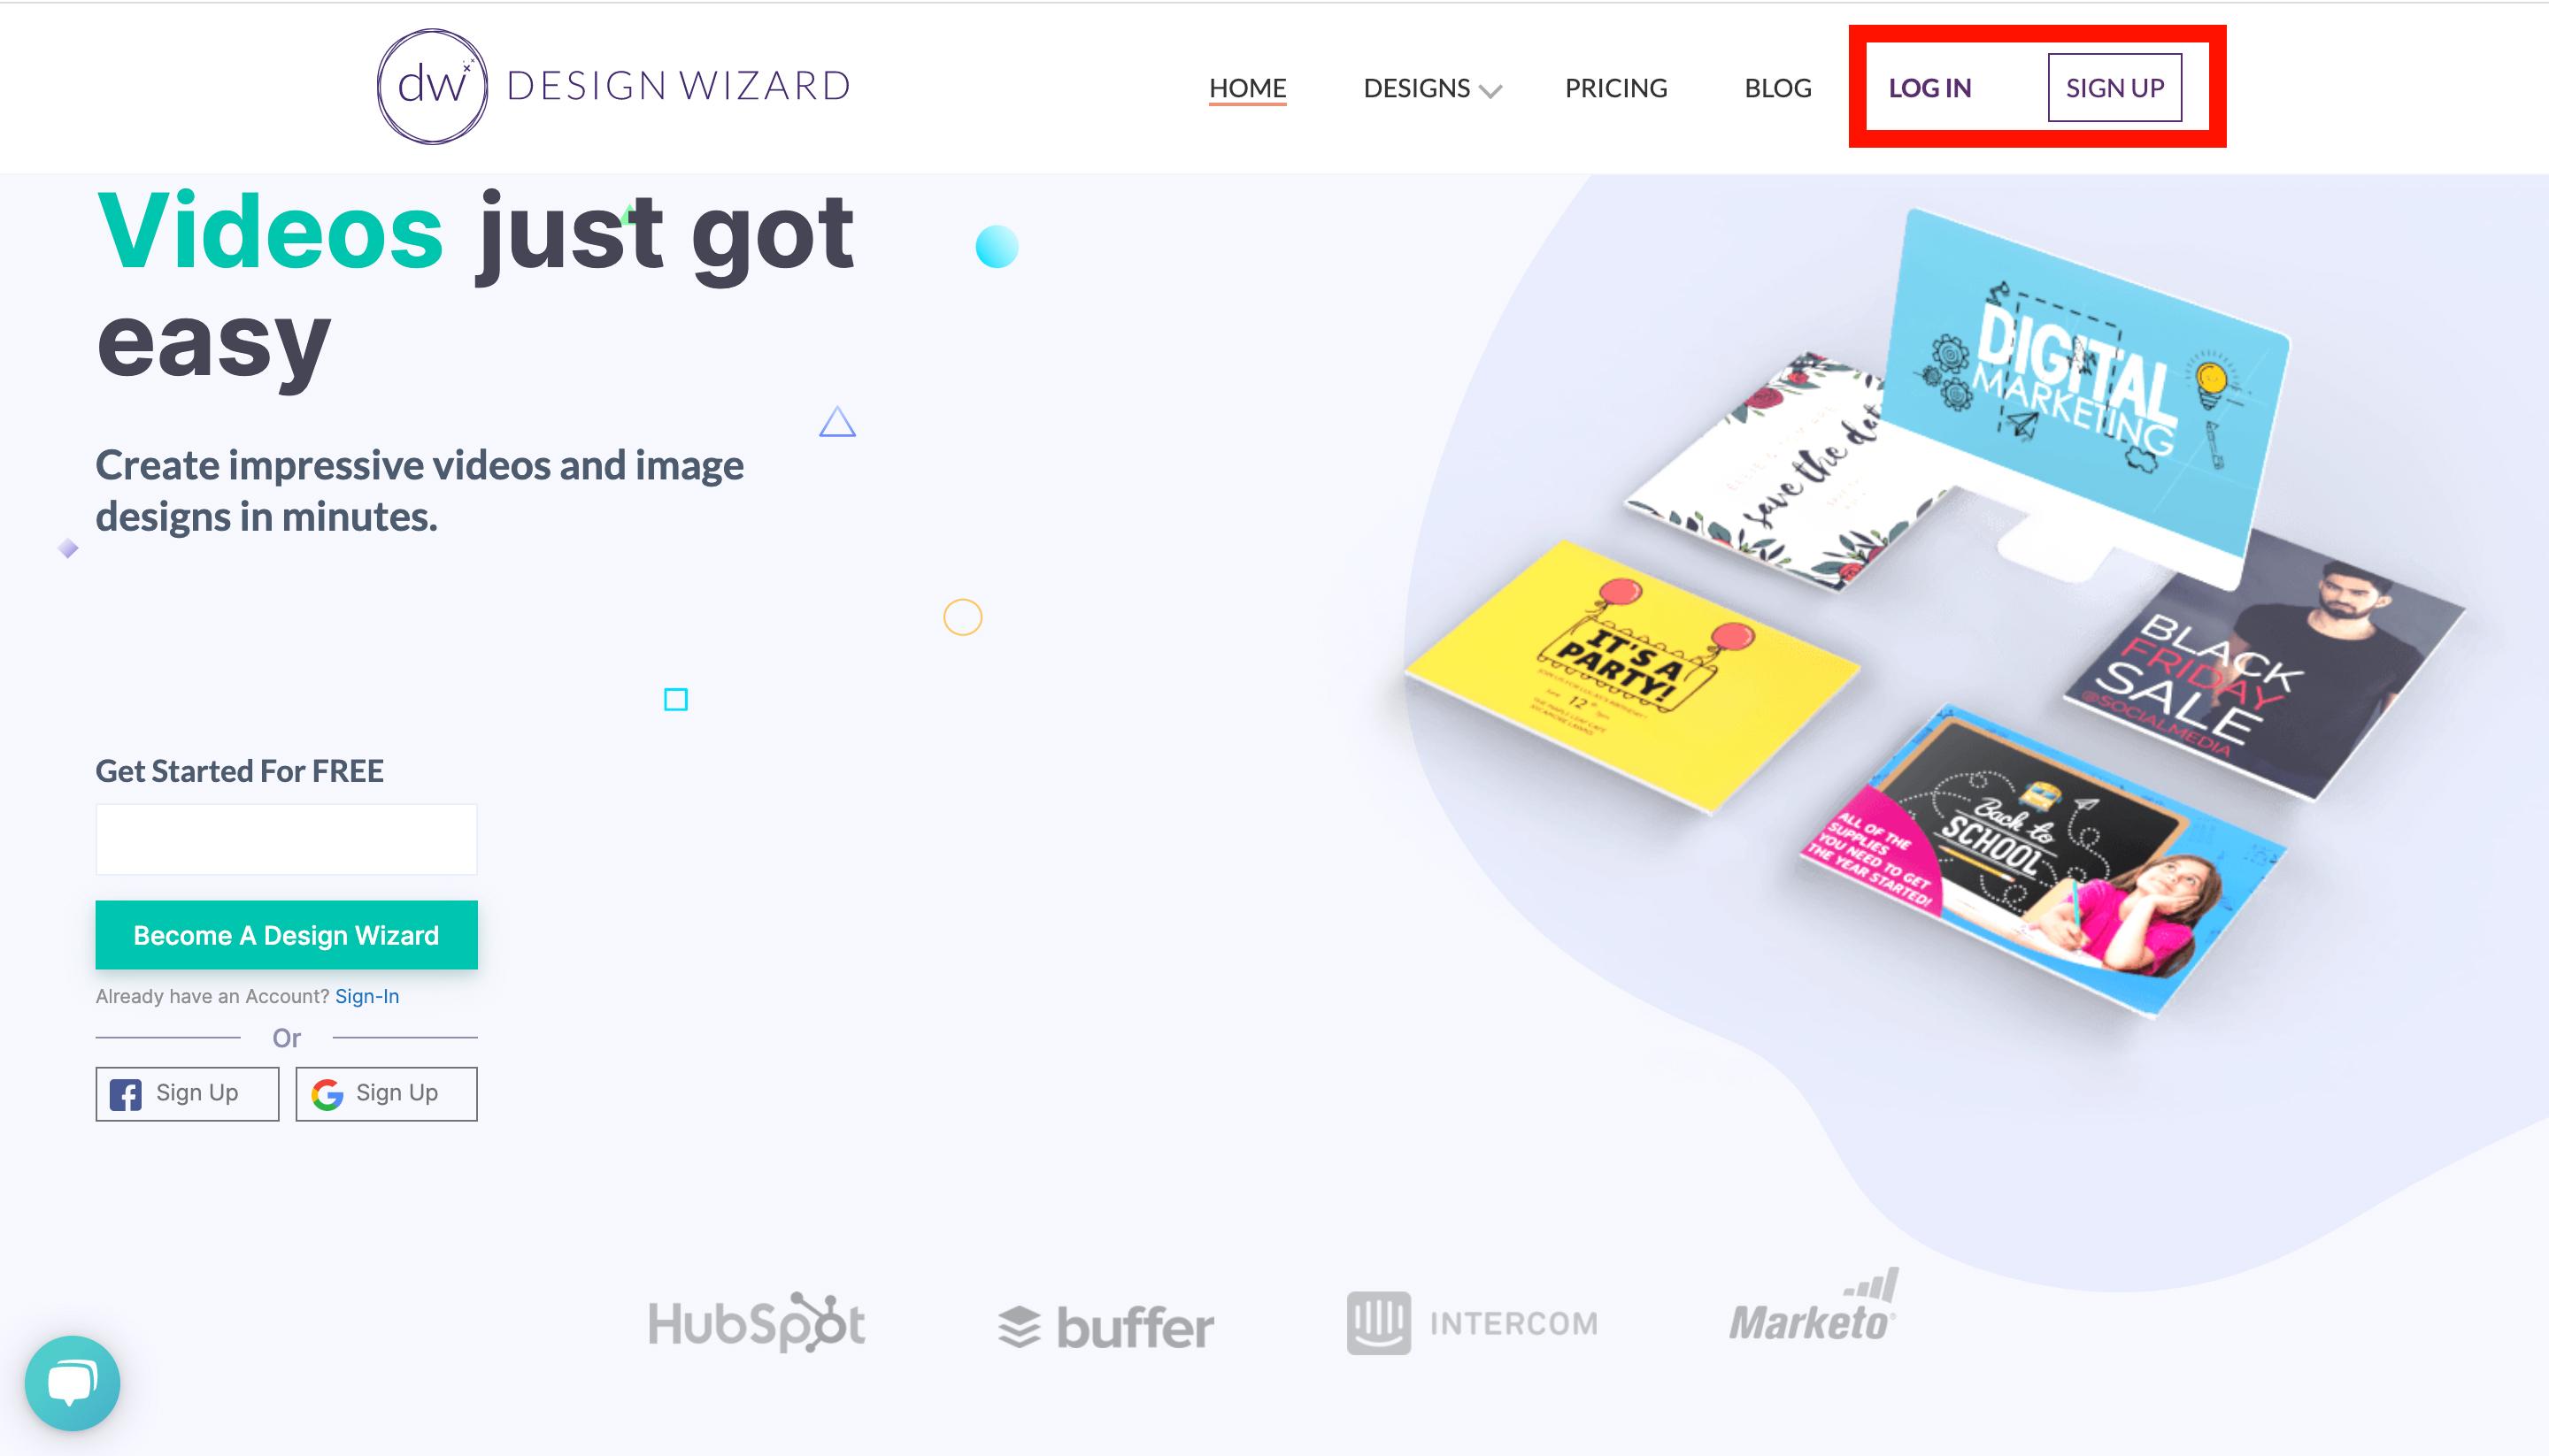2549x1456 pixels.
Task: Toggle the Facebook Sign Up option
Action: tap(188, 1092)
